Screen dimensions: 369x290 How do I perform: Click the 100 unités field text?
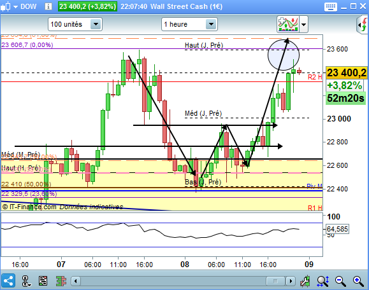point(66,24)
